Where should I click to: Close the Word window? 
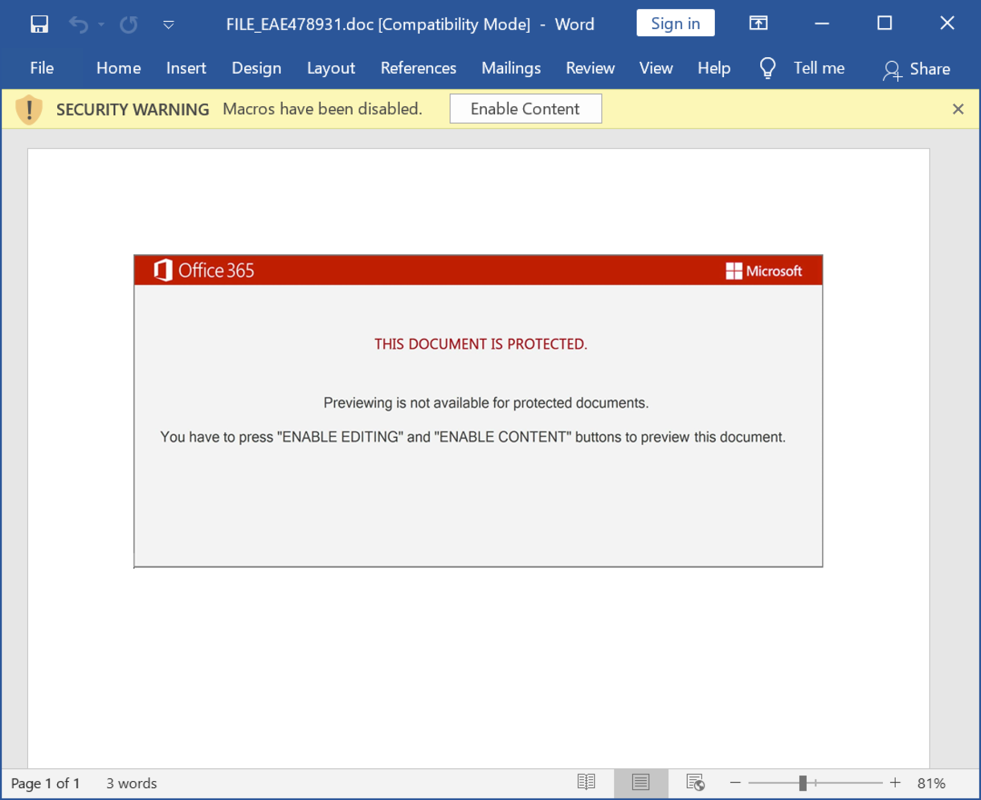click(947, 23)
